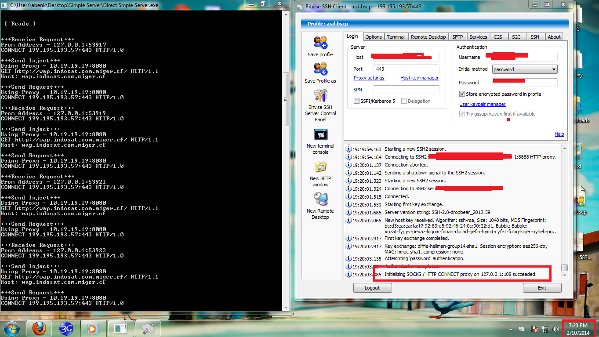Click the console window title bar icon
Image resolution: width=599 pixels, height=337 pixels.
pos(4,5)
